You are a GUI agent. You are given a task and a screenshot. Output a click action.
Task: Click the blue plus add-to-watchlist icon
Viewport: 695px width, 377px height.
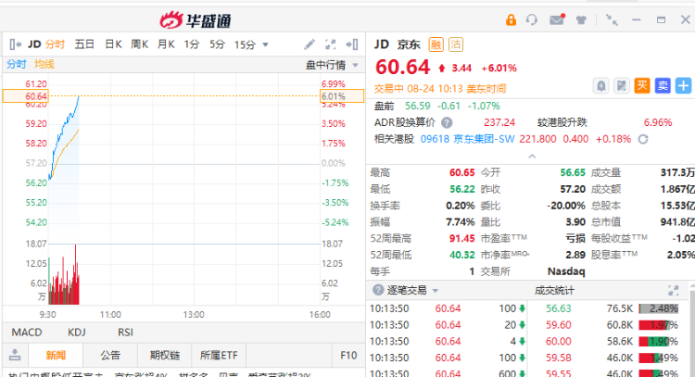tap(684, 86)
